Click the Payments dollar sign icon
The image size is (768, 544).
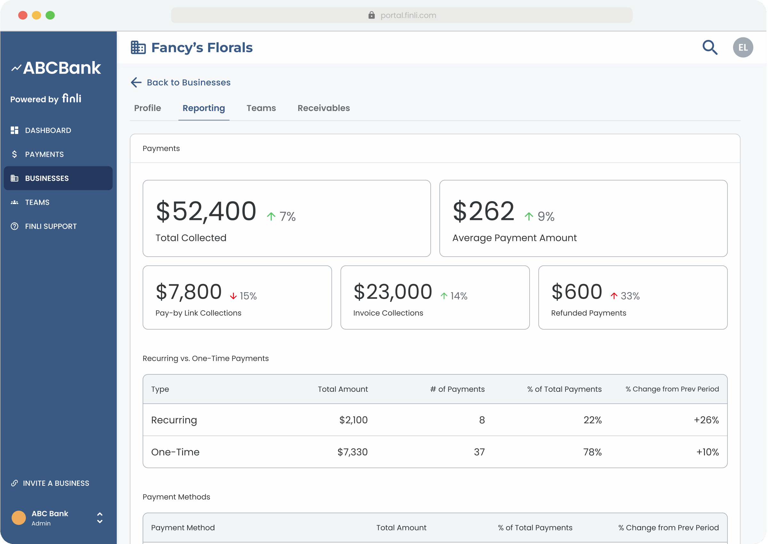coord(14,154)
